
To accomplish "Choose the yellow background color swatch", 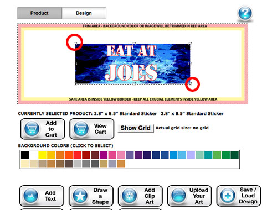I will [42, 155].
